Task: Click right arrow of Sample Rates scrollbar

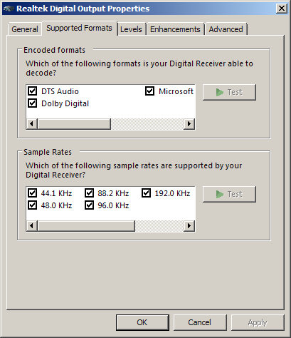Action: click(189, 225)
